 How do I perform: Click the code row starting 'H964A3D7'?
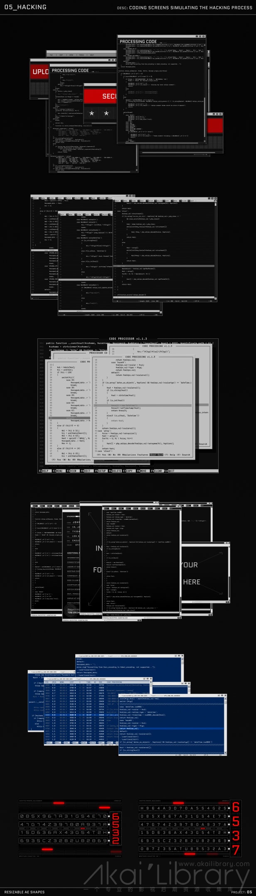click(x=183, y=808)
